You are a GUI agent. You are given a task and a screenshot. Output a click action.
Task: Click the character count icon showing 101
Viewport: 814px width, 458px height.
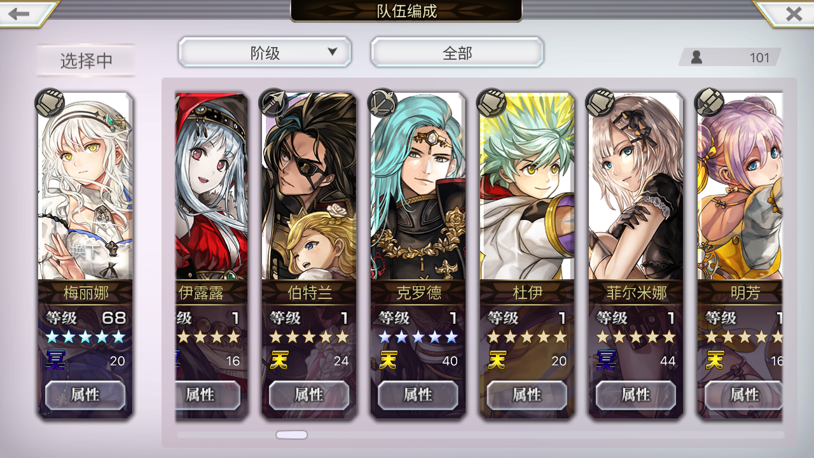tap(696, 57)
